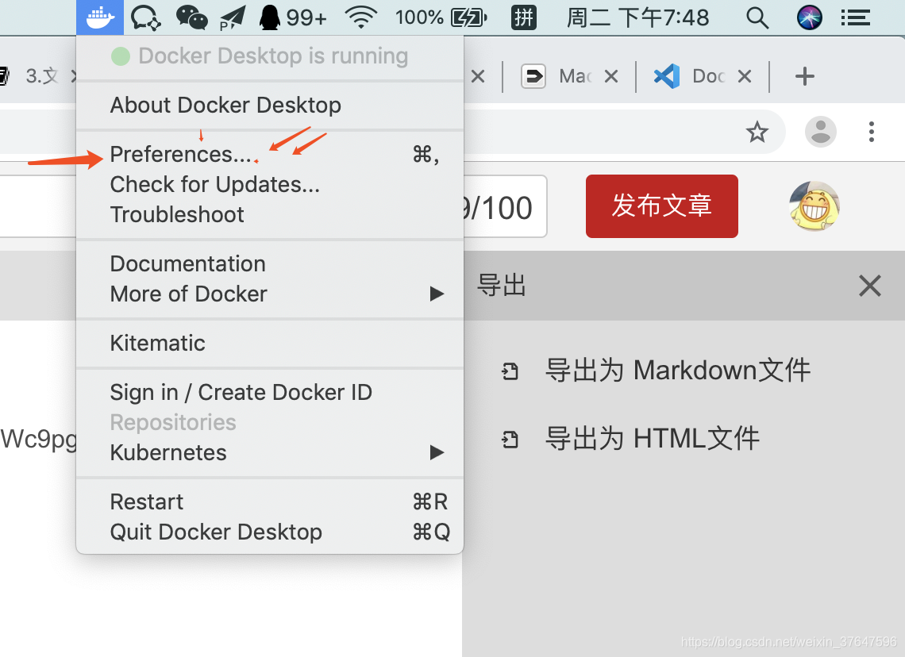The width and height of the screenshot is (905, 657).
Task: Switch input method via 拼 icon
Action: tap(524, 17)
